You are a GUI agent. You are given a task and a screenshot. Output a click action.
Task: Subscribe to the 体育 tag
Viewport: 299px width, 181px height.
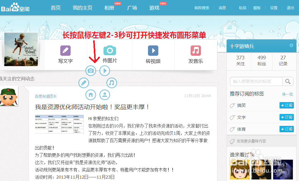pyautogui.click(x=287, y=129)
